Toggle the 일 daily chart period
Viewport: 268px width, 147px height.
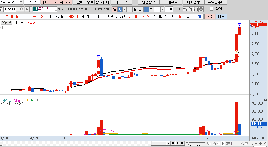tap(115, 9)
